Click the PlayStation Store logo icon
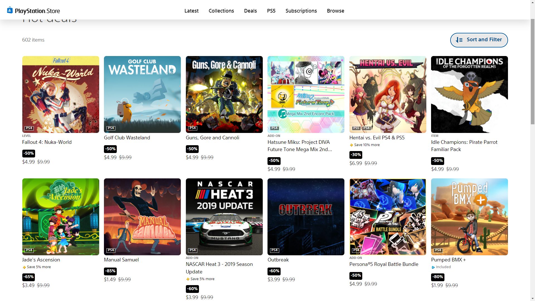The width and height of the screenshot is (535, 301). pos(10,10)
